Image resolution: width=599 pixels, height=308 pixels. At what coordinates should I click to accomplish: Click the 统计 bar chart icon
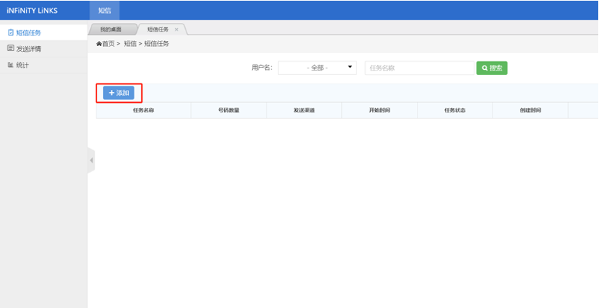(10, 65)
